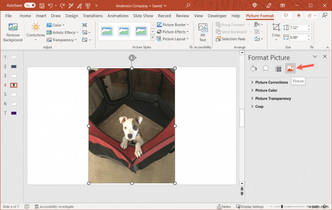Click the Notes button in status bar
This screenshot has width=332, height=210.
point(224,207)
